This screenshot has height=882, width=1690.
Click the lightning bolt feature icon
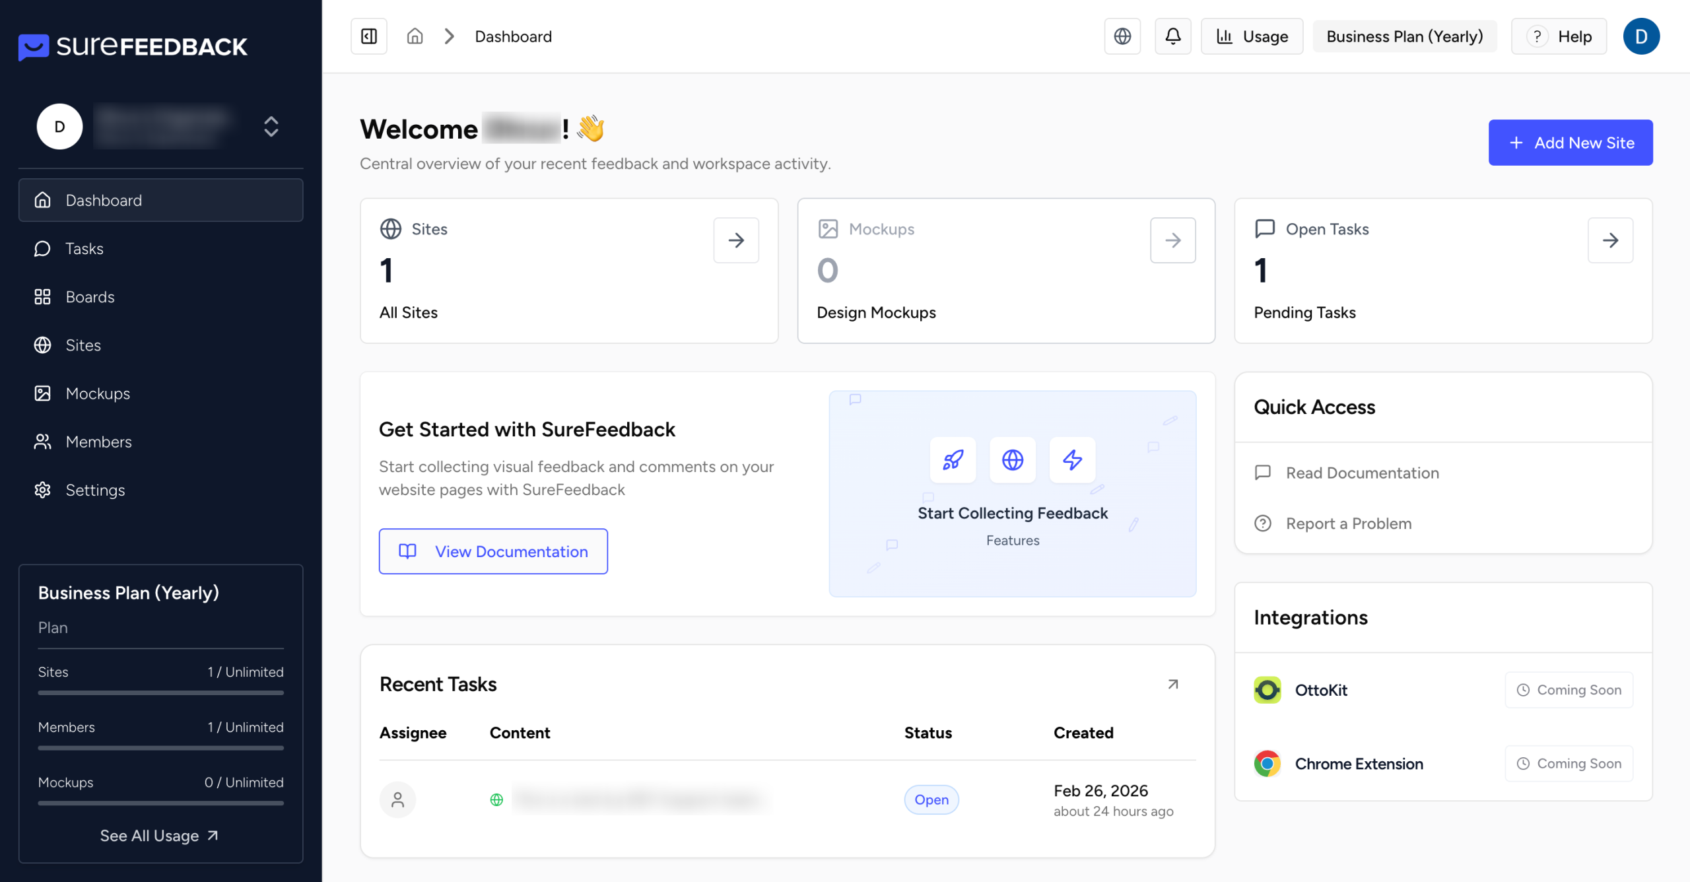click(x=1072, y=459)
